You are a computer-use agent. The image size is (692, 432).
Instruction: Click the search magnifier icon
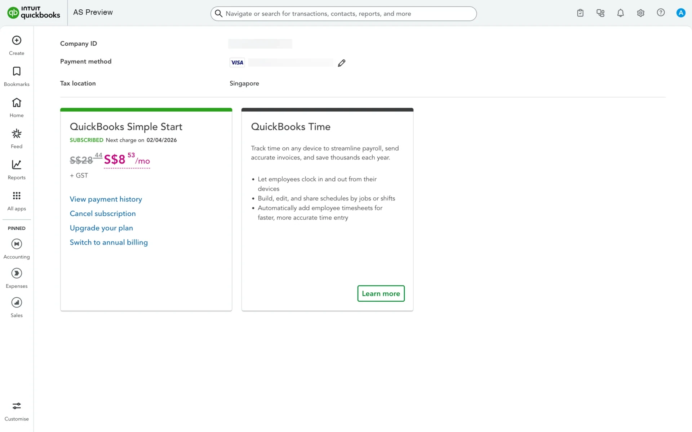click(x=218, y=14)
